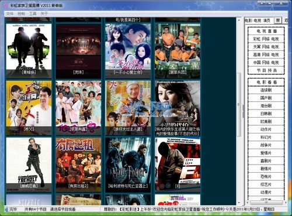Choose the 日韩剧 category
The image size is (292, 216).
coord(266,114)
